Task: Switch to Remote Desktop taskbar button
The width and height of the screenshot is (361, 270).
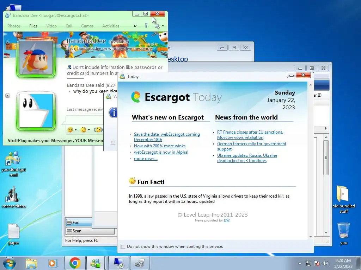Action: 119,263
